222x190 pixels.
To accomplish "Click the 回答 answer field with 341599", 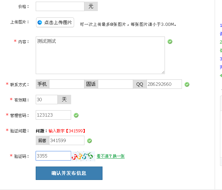I will (x=66, y=141).
